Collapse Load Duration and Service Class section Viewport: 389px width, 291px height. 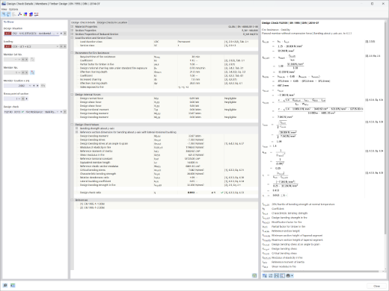(x=72, y=38)
